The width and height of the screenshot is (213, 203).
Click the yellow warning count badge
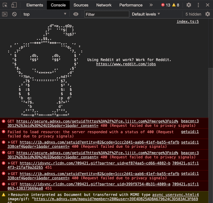click(x=176, y=5)
